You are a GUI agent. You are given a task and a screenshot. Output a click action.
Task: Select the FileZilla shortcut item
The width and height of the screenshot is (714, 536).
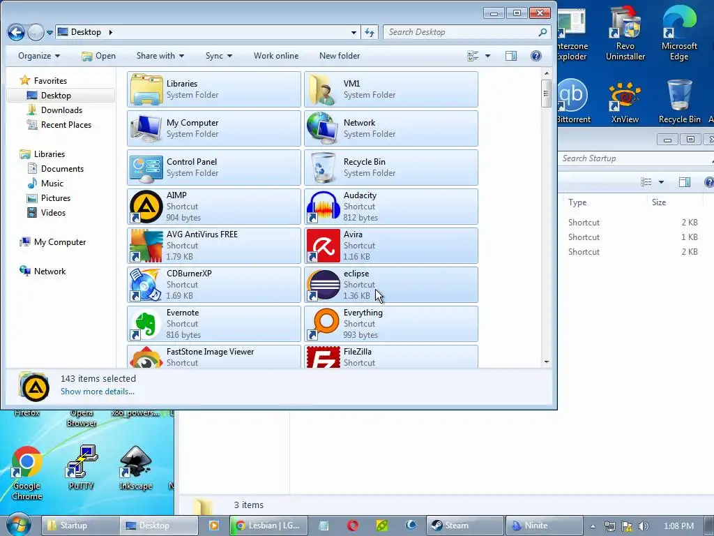(x=391, y=357)
